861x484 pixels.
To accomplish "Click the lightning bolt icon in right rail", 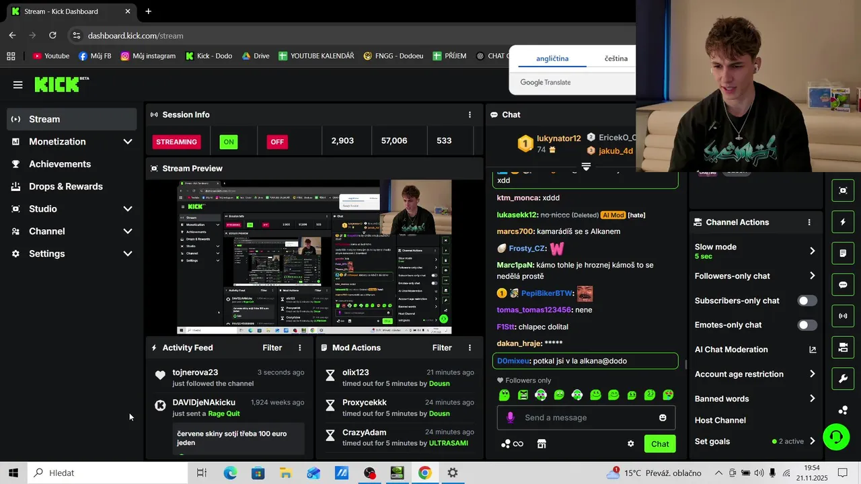I will coord(843,222).
